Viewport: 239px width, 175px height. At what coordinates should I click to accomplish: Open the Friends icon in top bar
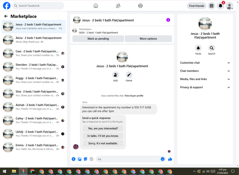tap(118, 6)
